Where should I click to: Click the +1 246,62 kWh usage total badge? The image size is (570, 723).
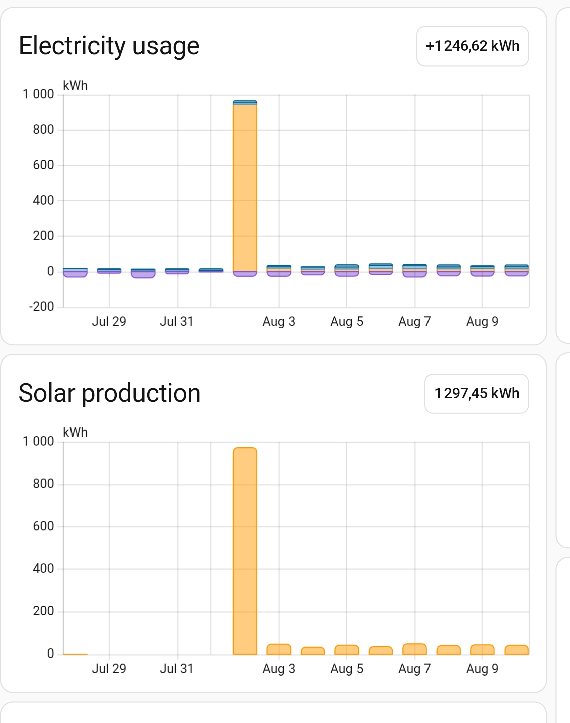pos(472,46)
